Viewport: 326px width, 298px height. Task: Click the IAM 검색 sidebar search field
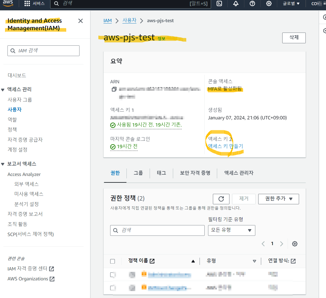pos(43,51)
